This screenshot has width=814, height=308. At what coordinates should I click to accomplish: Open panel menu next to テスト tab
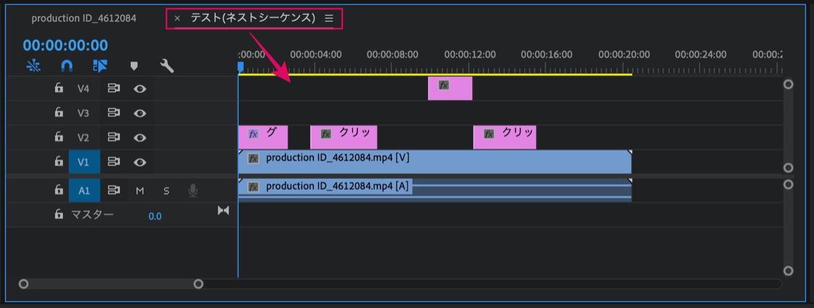click(329, 18)
